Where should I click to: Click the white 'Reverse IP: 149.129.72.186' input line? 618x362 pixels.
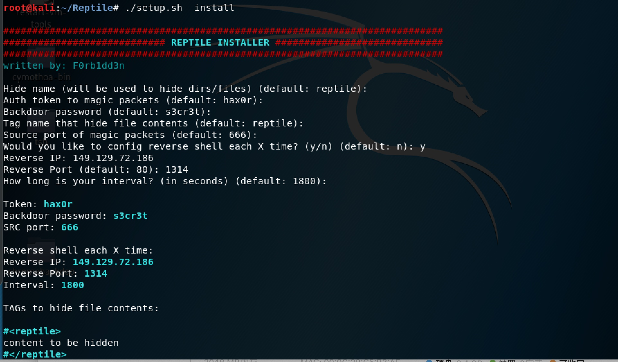pos(78,158)
